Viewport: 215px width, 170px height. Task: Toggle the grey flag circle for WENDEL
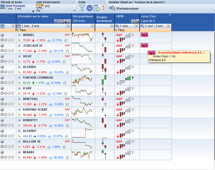point(2,35)
